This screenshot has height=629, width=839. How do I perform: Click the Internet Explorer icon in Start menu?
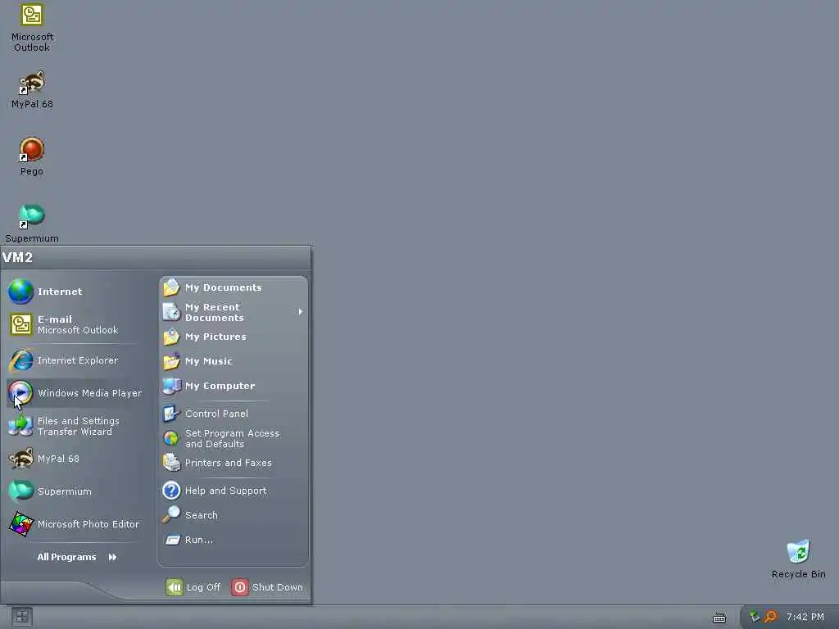click(x=20, y=360)
